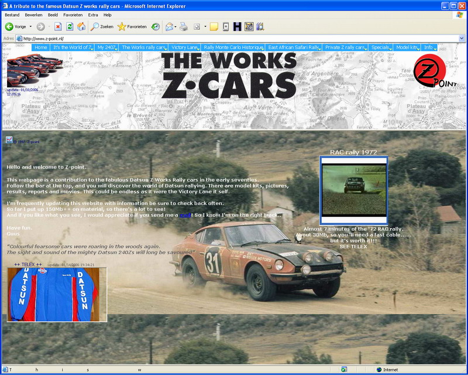Click the small stats chart icon

tap(9, 139)
